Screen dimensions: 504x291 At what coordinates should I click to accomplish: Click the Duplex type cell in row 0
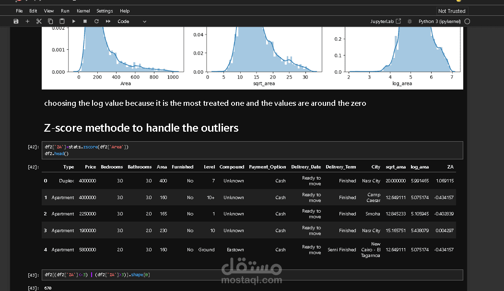[x=67, y=181]
